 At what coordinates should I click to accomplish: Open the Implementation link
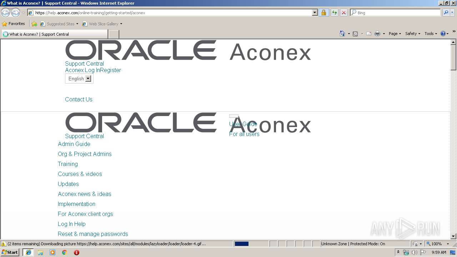tap(76, 204)
